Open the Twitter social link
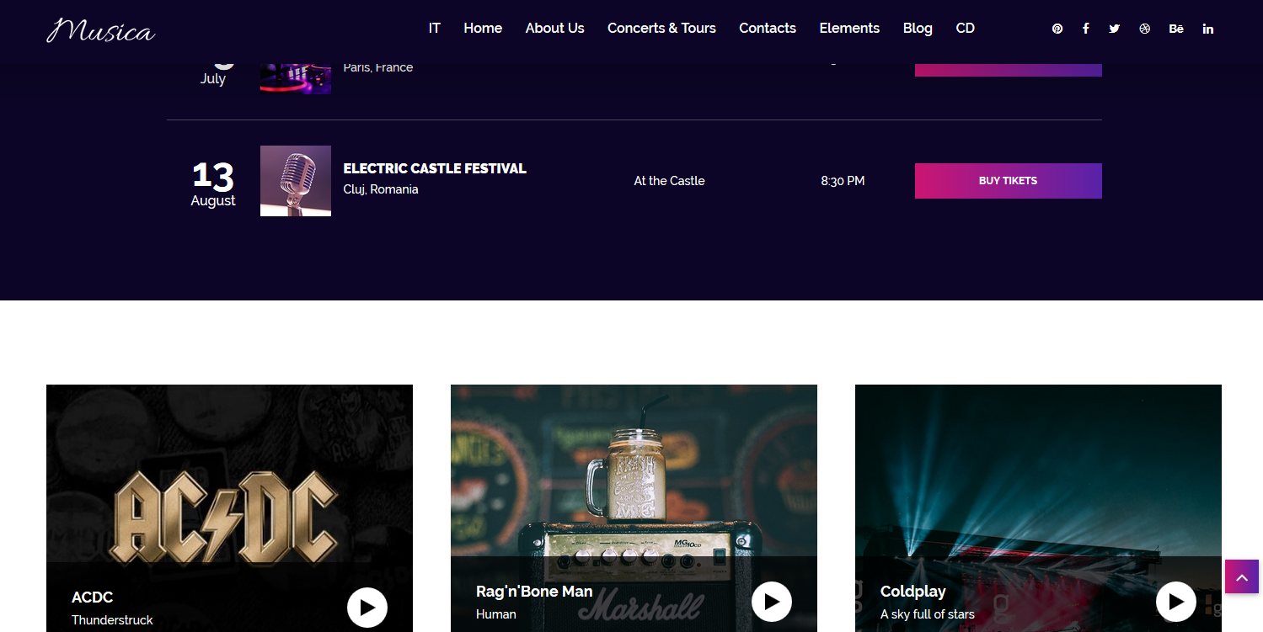Viewport: 1263px width, 632px height. (1115, 29)
